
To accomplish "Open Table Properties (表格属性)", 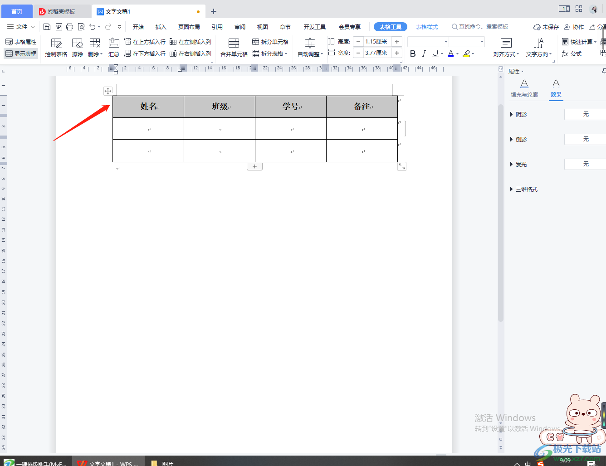I will click(21, 42).
